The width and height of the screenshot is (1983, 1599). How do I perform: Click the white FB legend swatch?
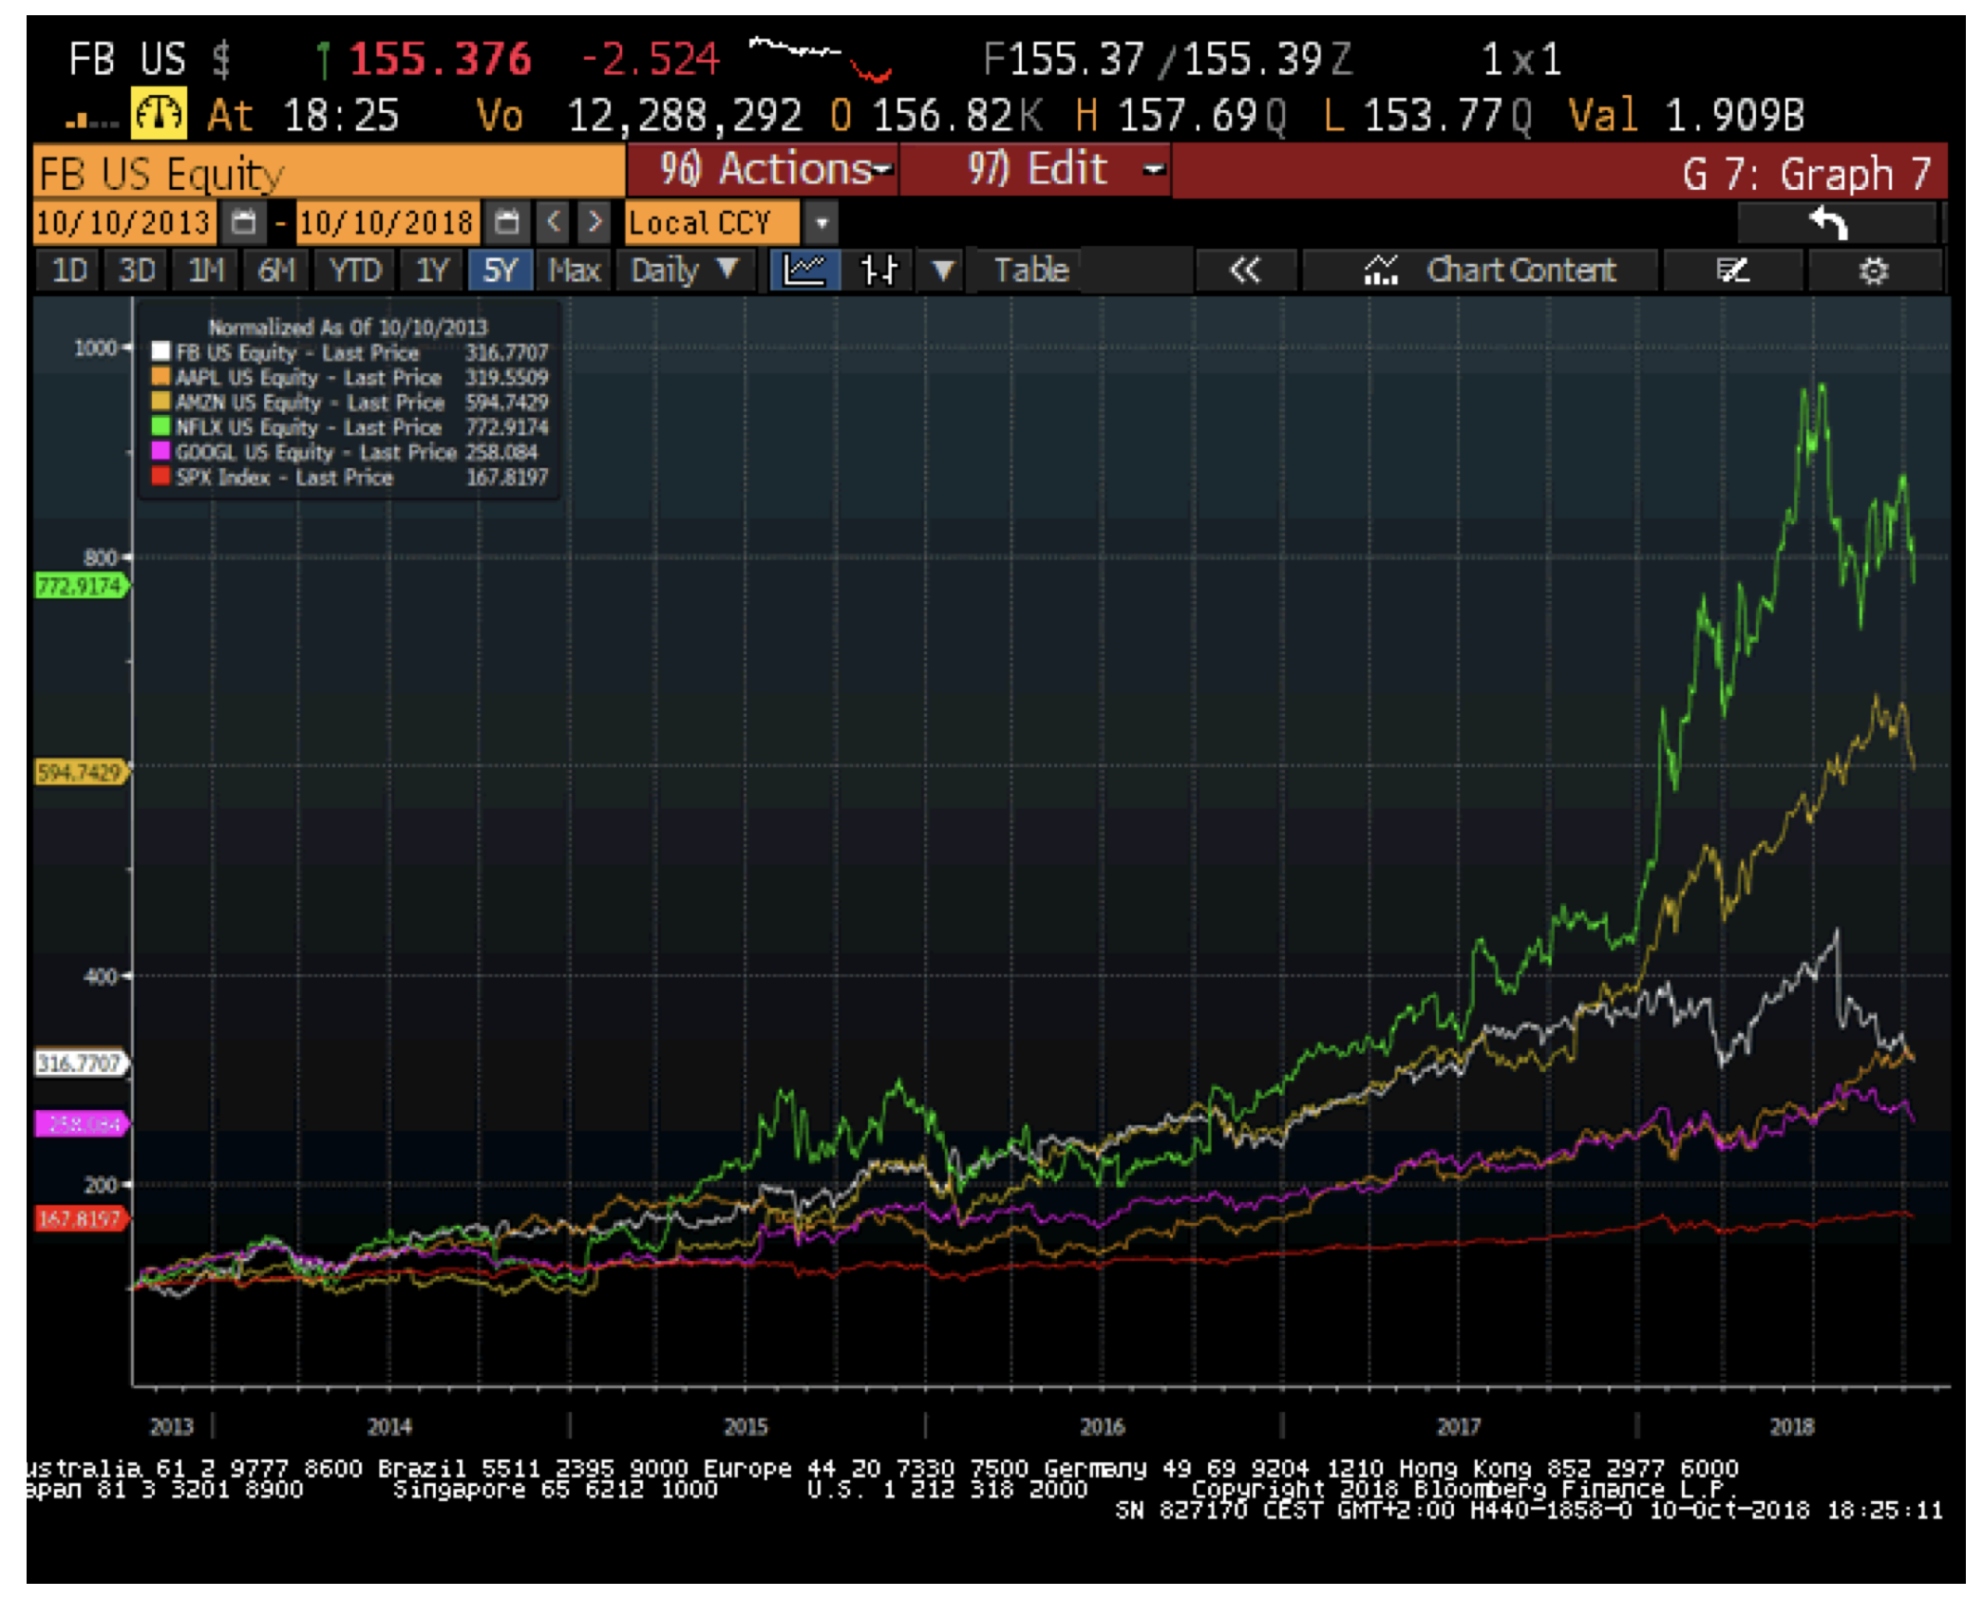click(161, 352)
